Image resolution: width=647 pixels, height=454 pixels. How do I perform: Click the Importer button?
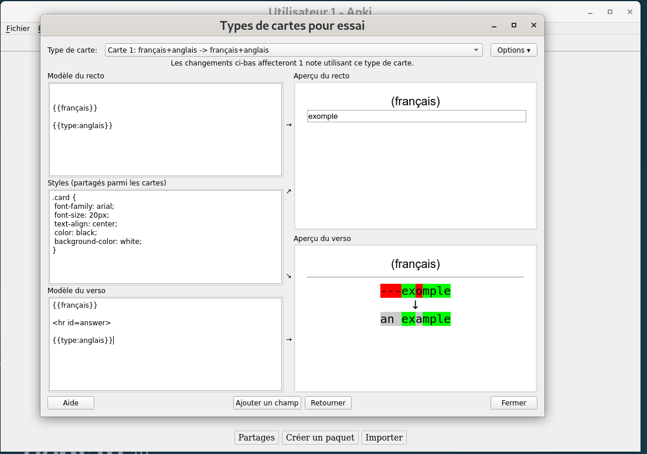click(x=384, y=438)
